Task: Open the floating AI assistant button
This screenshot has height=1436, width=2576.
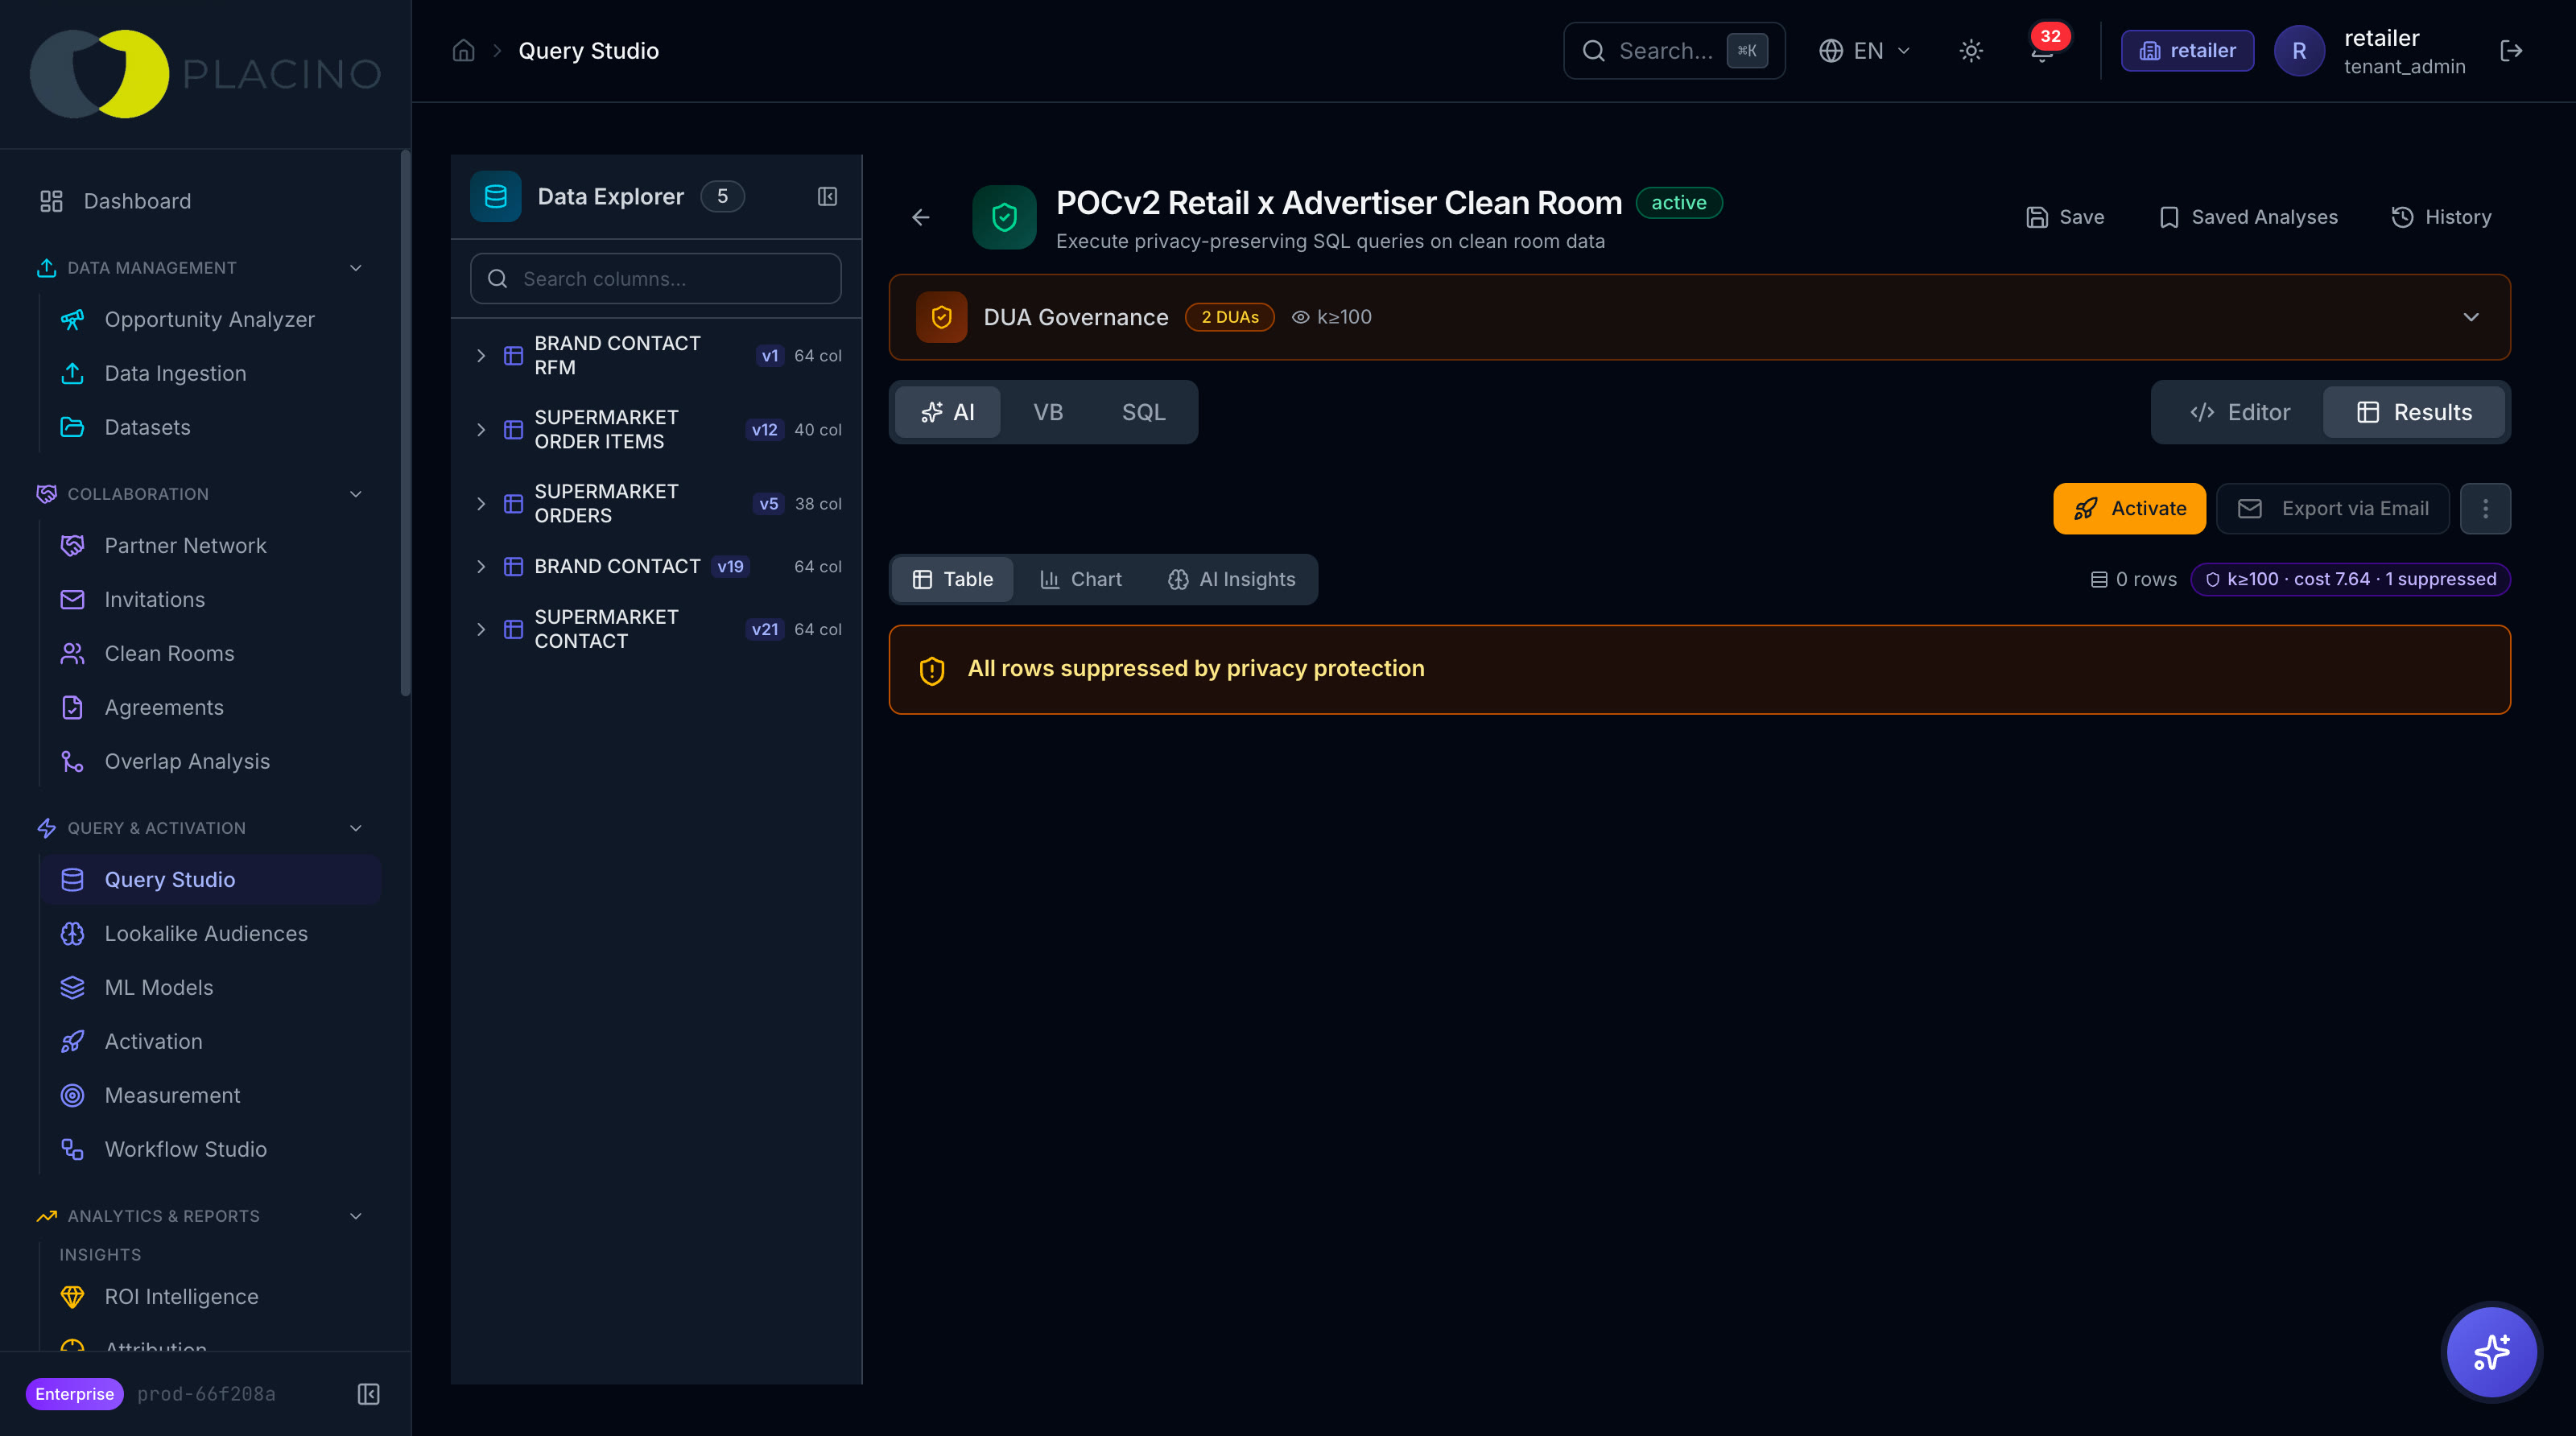Action: point(2491,1352)
